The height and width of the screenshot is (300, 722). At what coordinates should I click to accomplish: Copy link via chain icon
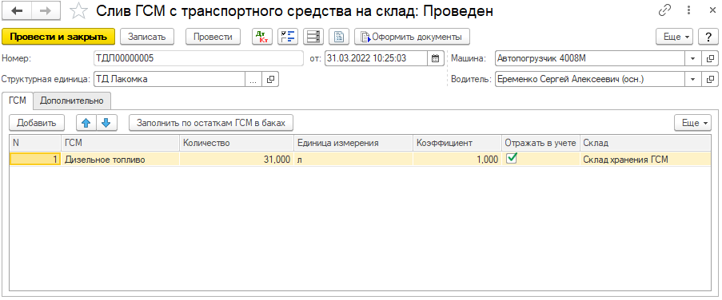[665, 10]
